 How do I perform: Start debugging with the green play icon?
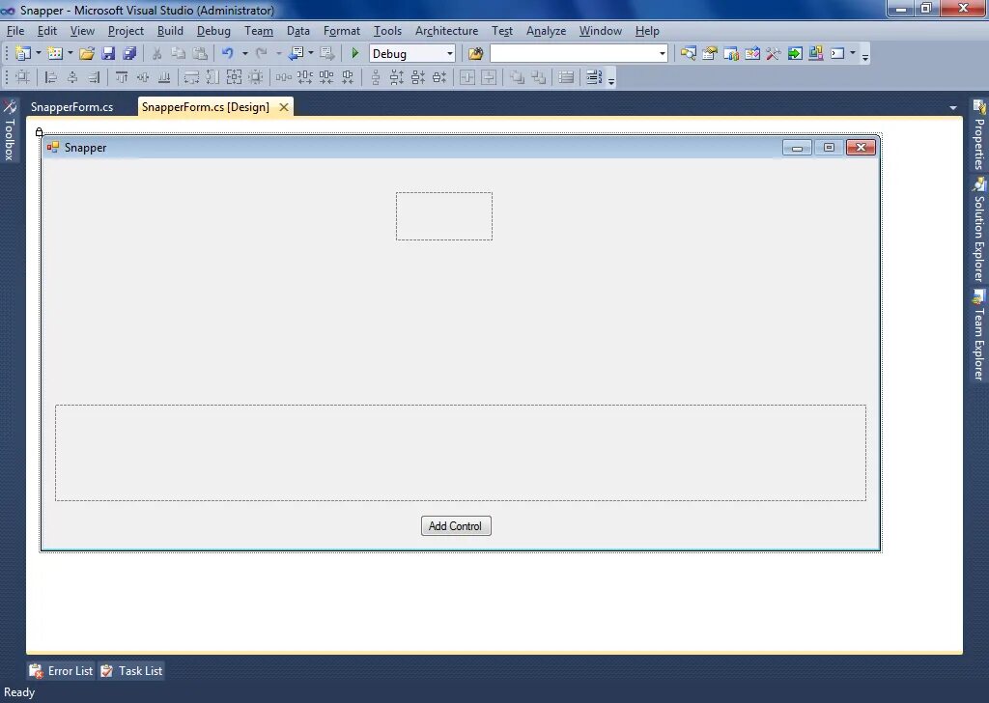click(x=353, y=53)
